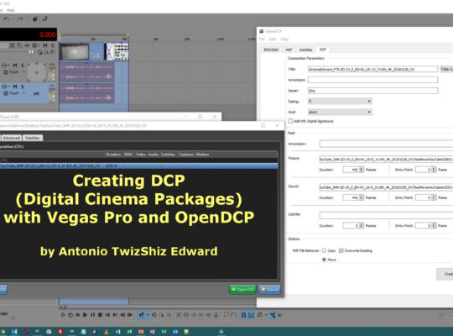The width and height of the screenshot is (453, 336).
Task: Toggle Enable Snapping magnet icon
Action: coord(243,315)
